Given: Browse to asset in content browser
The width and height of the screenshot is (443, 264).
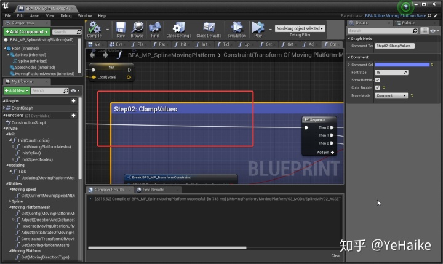Looking at the screenshot, I should click(x=137, y=30).
